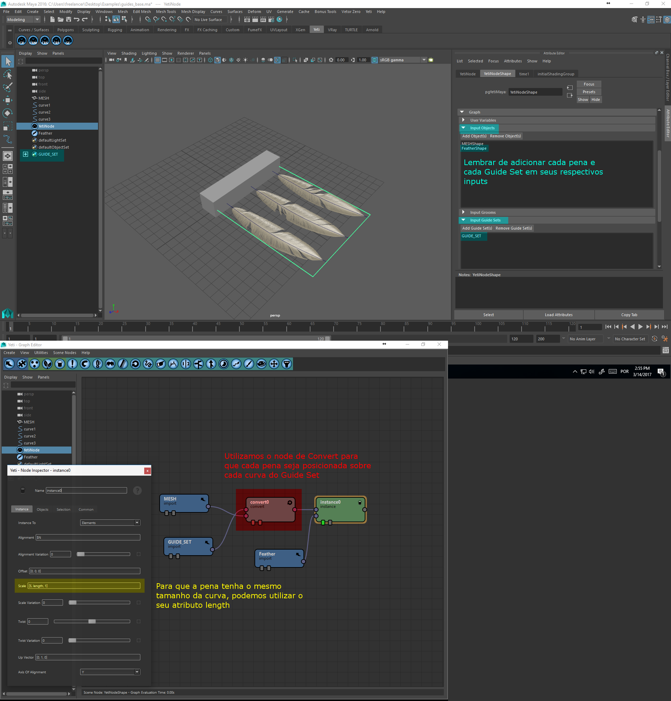Click the paint palette icon in Yeti toolbar
Image resolution: width=671 pixels, height=701 pixels.
[261, 364]
